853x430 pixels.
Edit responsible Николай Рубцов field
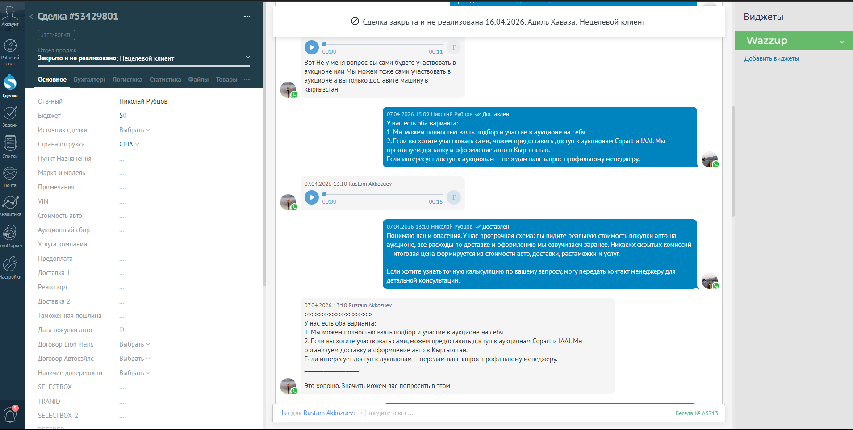[143, 101]
